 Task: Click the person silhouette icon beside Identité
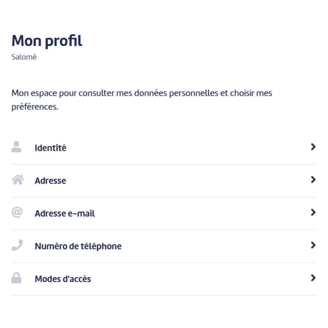pyautogui.click(x=16, y=147)
